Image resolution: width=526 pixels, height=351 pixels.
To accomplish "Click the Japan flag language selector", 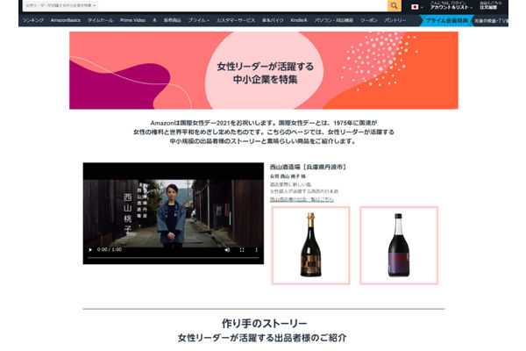I will click(x=416, y=6).
